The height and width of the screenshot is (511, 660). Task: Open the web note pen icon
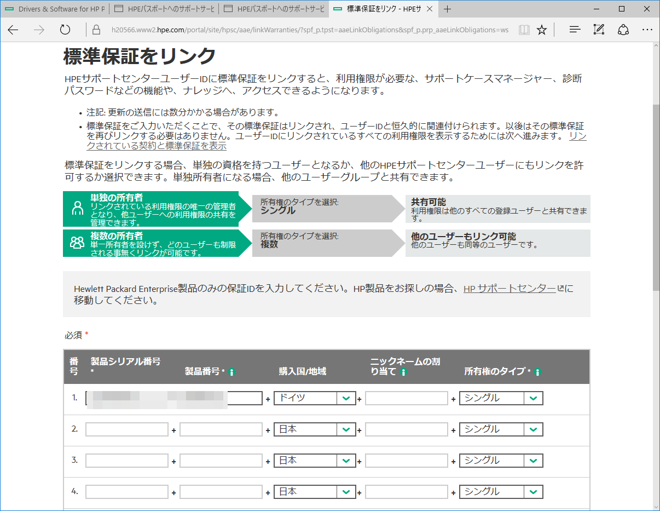point(599,30)
